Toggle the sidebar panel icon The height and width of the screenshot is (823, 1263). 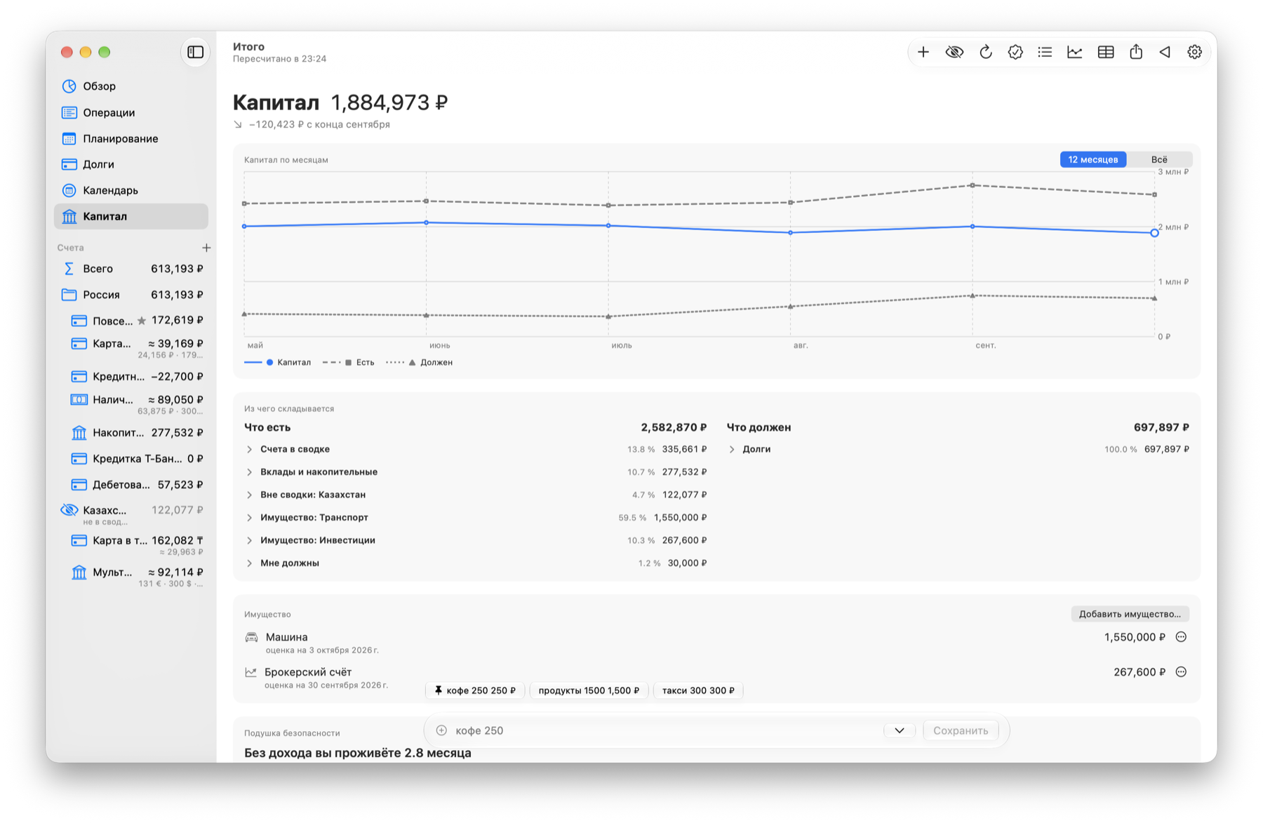[x=196, y=52]
